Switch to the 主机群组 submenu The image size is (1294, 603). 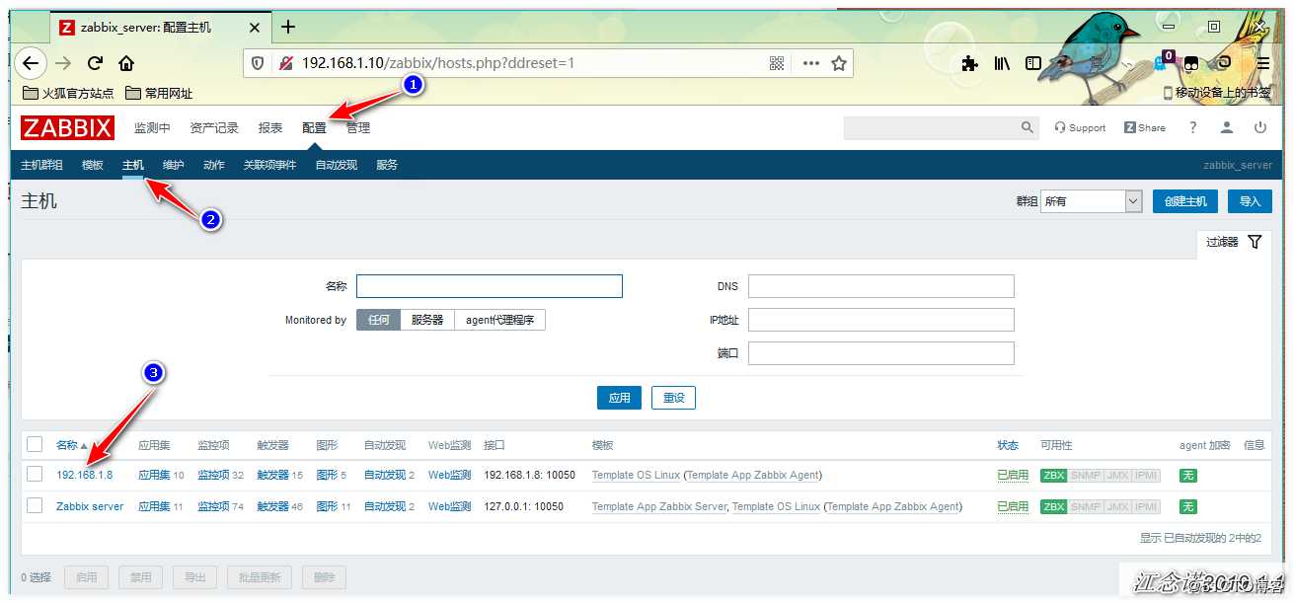point(41,165)
